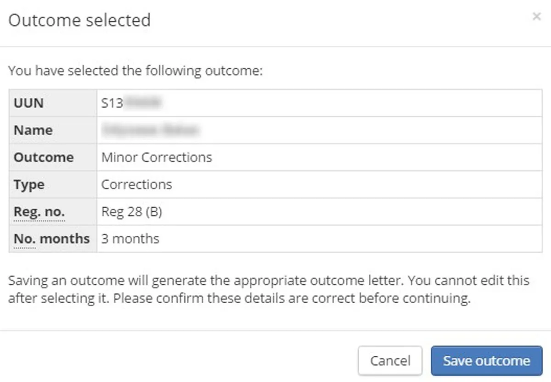551x382 pixels.
Task: Click the X icon in the top corner
Action: tap(536, 17)
